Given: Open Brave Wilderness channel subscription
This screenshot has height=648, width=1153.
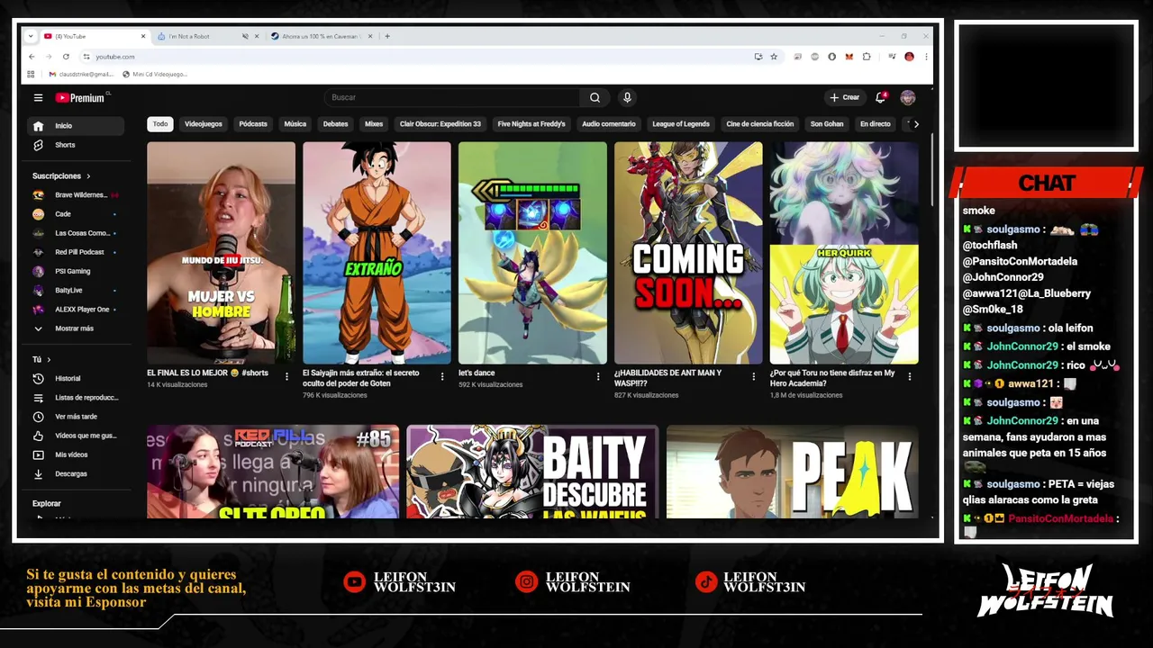Looking at the screenshot, I should tap(76, 194).
